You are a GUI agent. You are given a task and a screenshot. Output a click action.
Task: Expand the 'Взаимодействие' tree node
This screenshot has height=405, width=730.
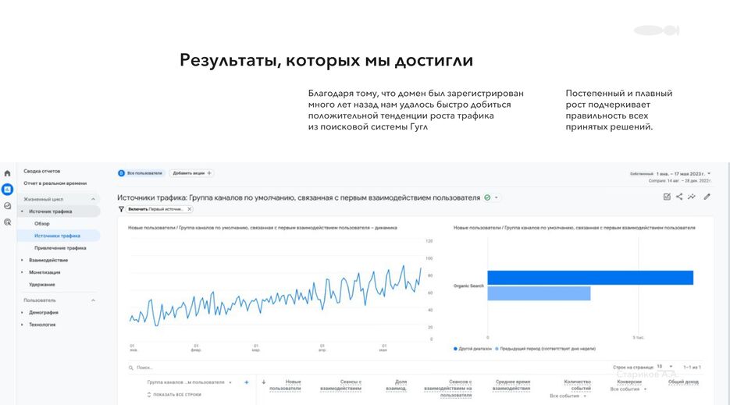(22, 260)
